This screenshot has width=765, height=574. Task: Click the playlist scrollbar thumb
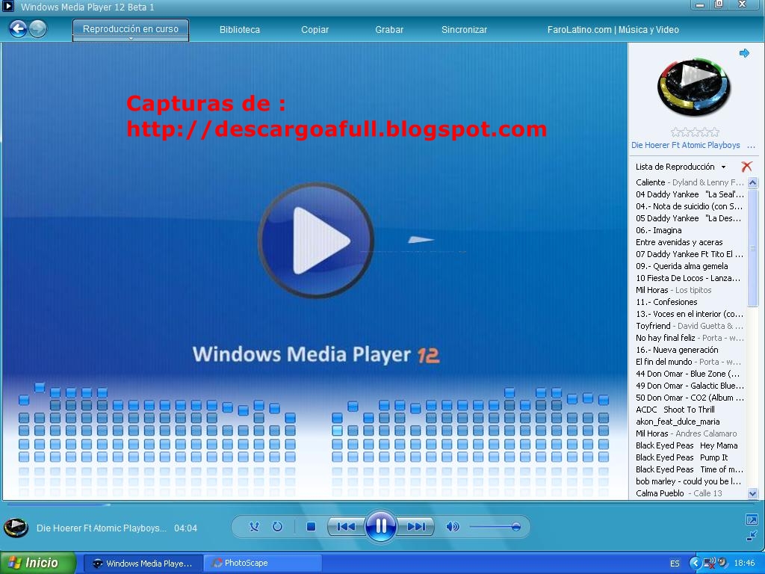pyautogui.click(x=752, y=248)
